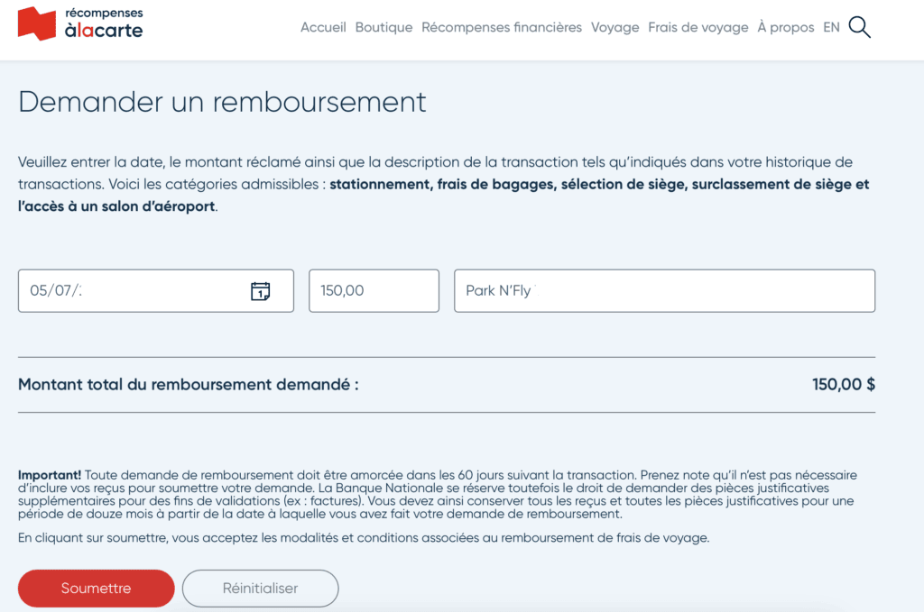Open the À propos page
Viewport: 924px width, 612px height.
coord(785,28)
